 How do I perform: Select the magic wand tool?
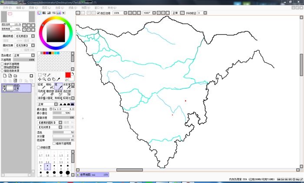tap(49, 75)
